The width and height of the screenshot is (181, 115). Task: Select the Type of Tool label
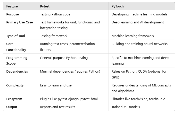coord(16,36)
